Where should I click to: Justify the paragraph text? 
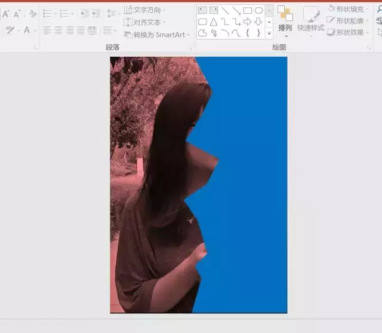[x=81, y=30]
